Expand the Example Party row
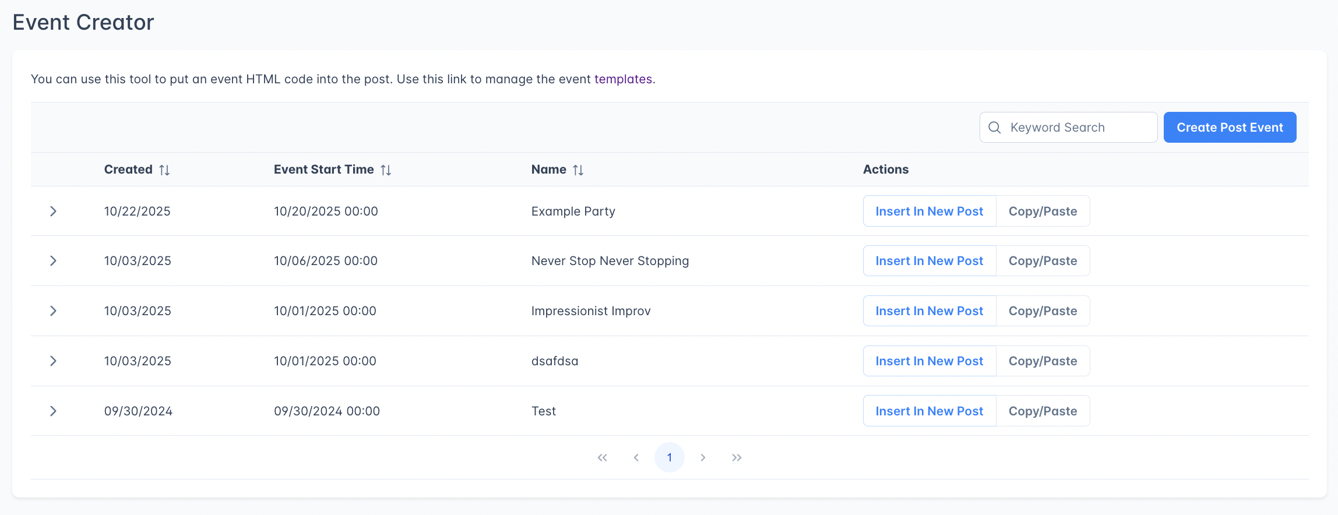This screenshot has width=1338, height=515. coord(53,211)
